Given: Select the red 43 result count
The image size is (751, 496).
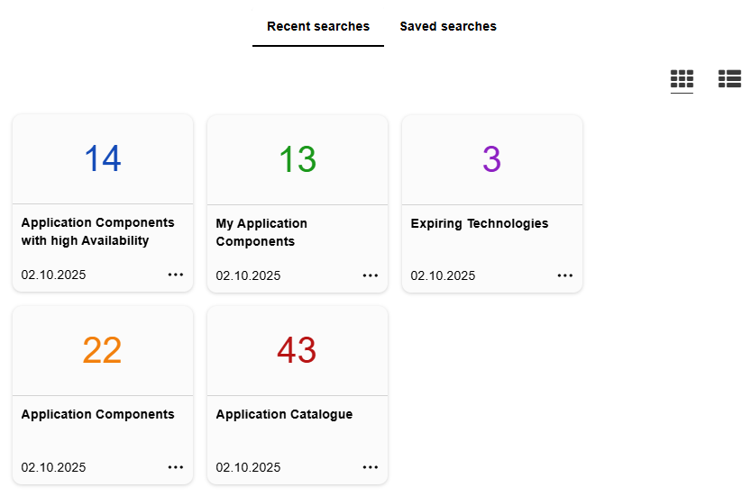Looking at the screenshot, I should click(x=297, y=350).
